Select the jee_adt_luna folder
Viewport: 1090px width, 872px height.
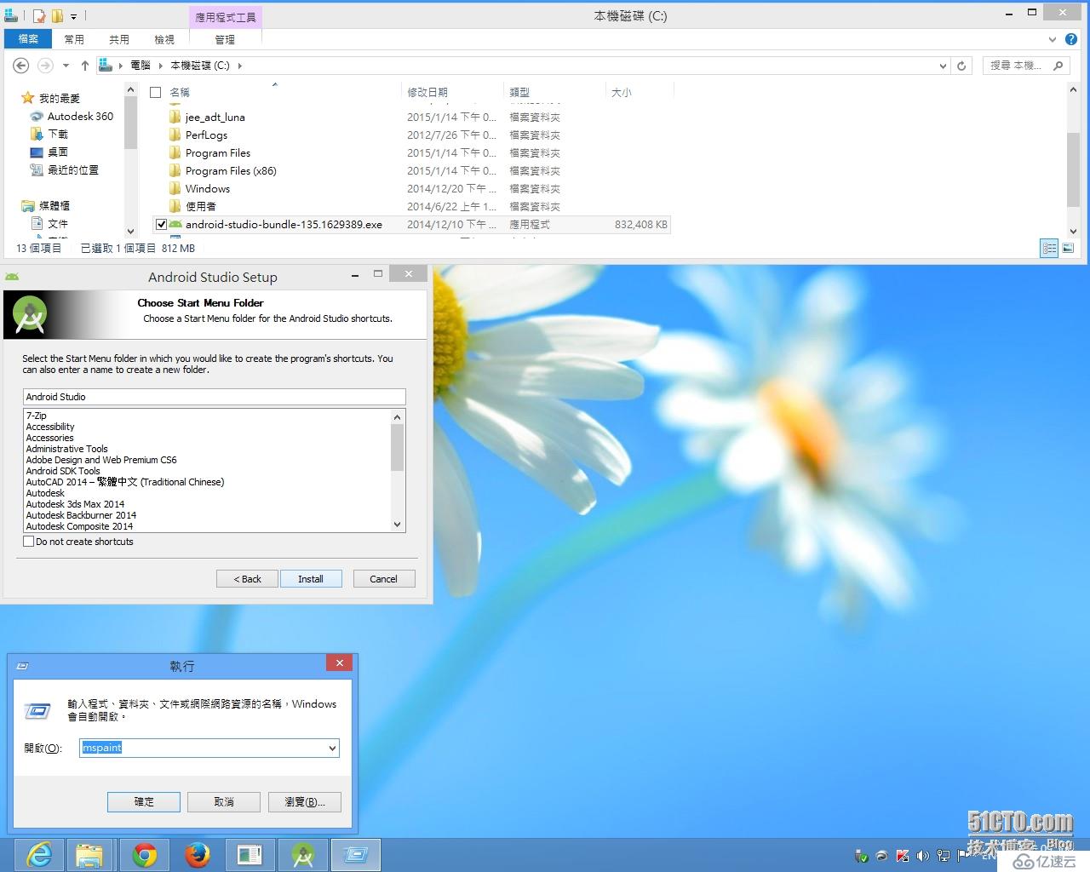pos(215,118)
